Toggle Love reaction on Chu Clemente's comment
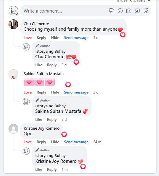This screenshot has width=159, height=176. [x=27, y=38]
